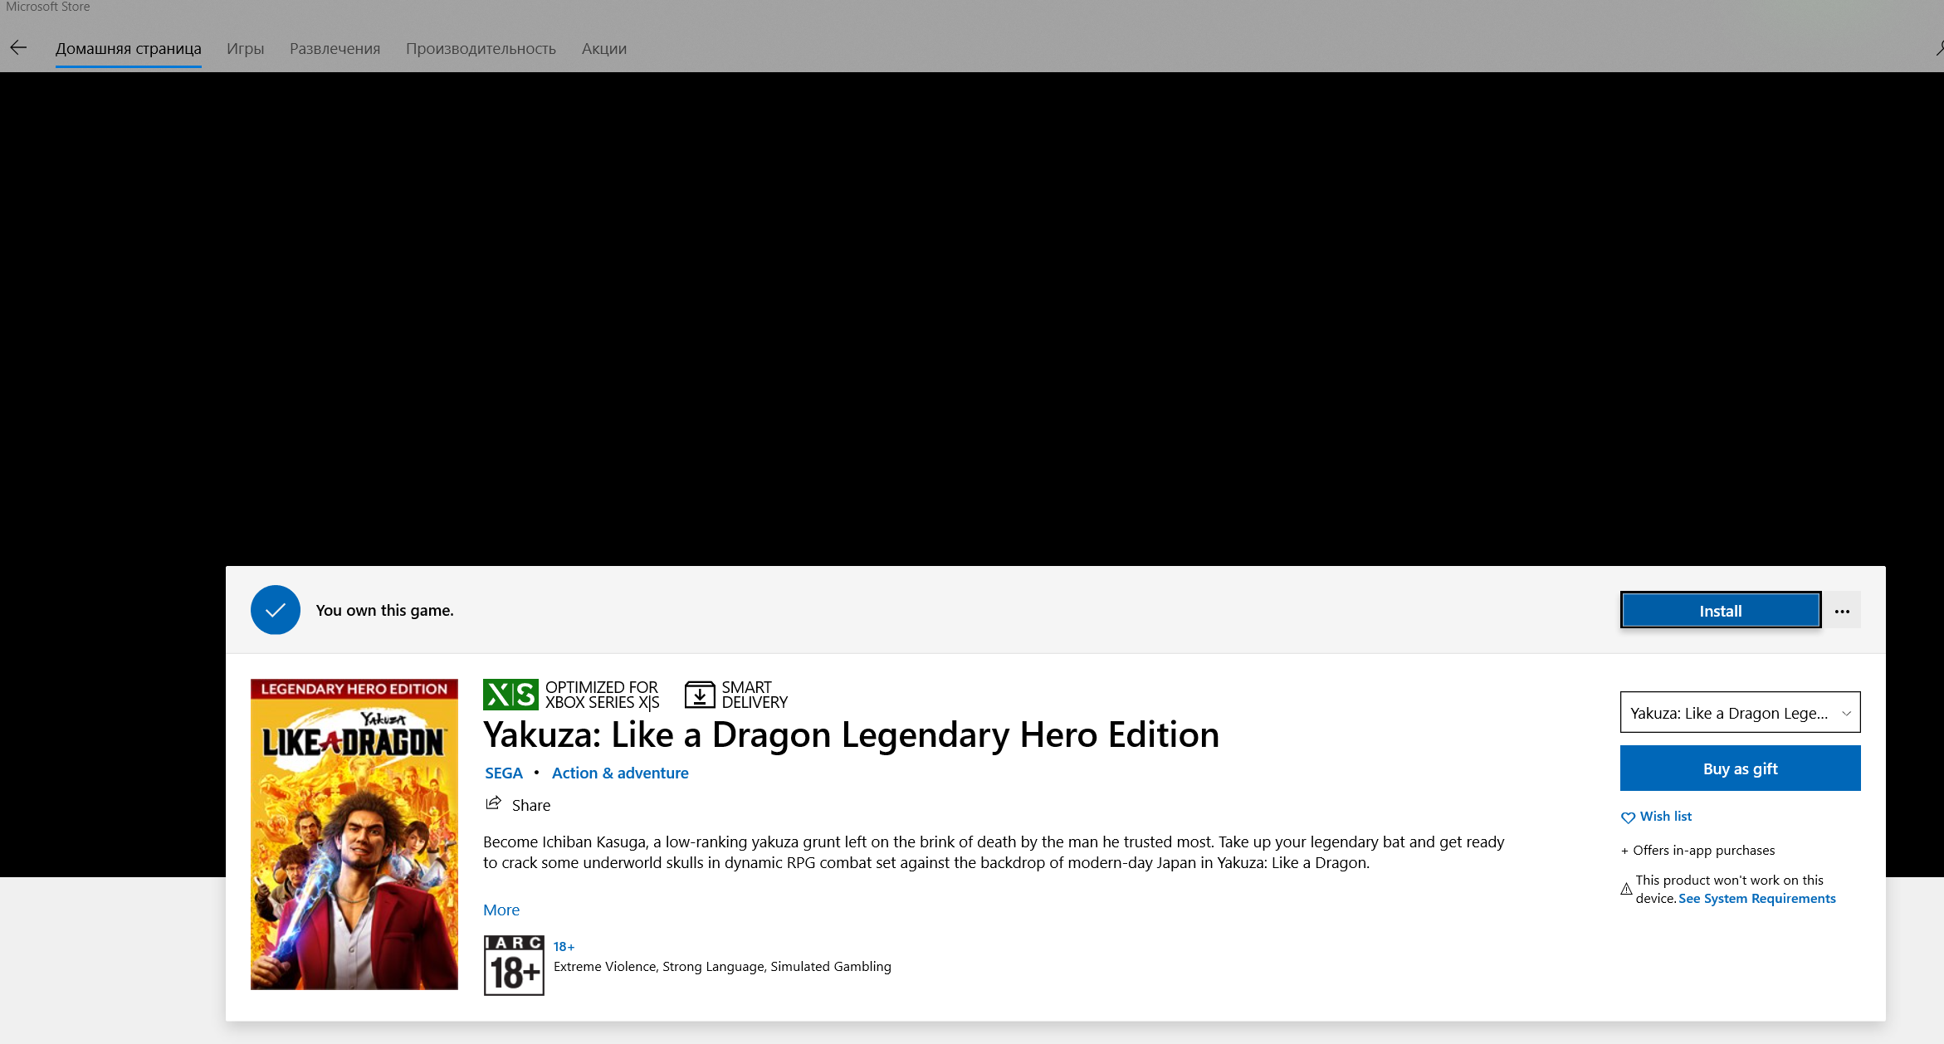
Task: Click the Xbox Series X|S optimized badge
Action: coord(510,695)
